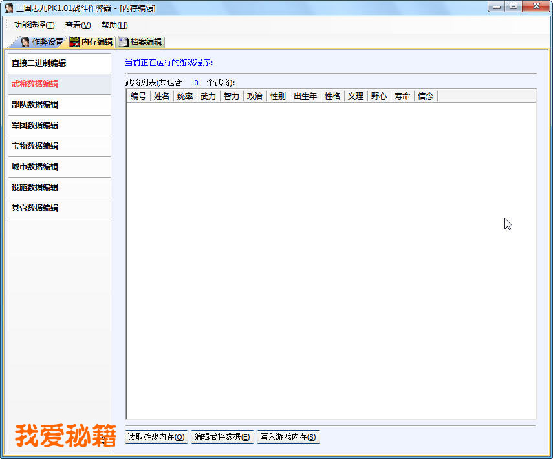Click the 作弊设置 tab portrait icon

pos(25,42)
